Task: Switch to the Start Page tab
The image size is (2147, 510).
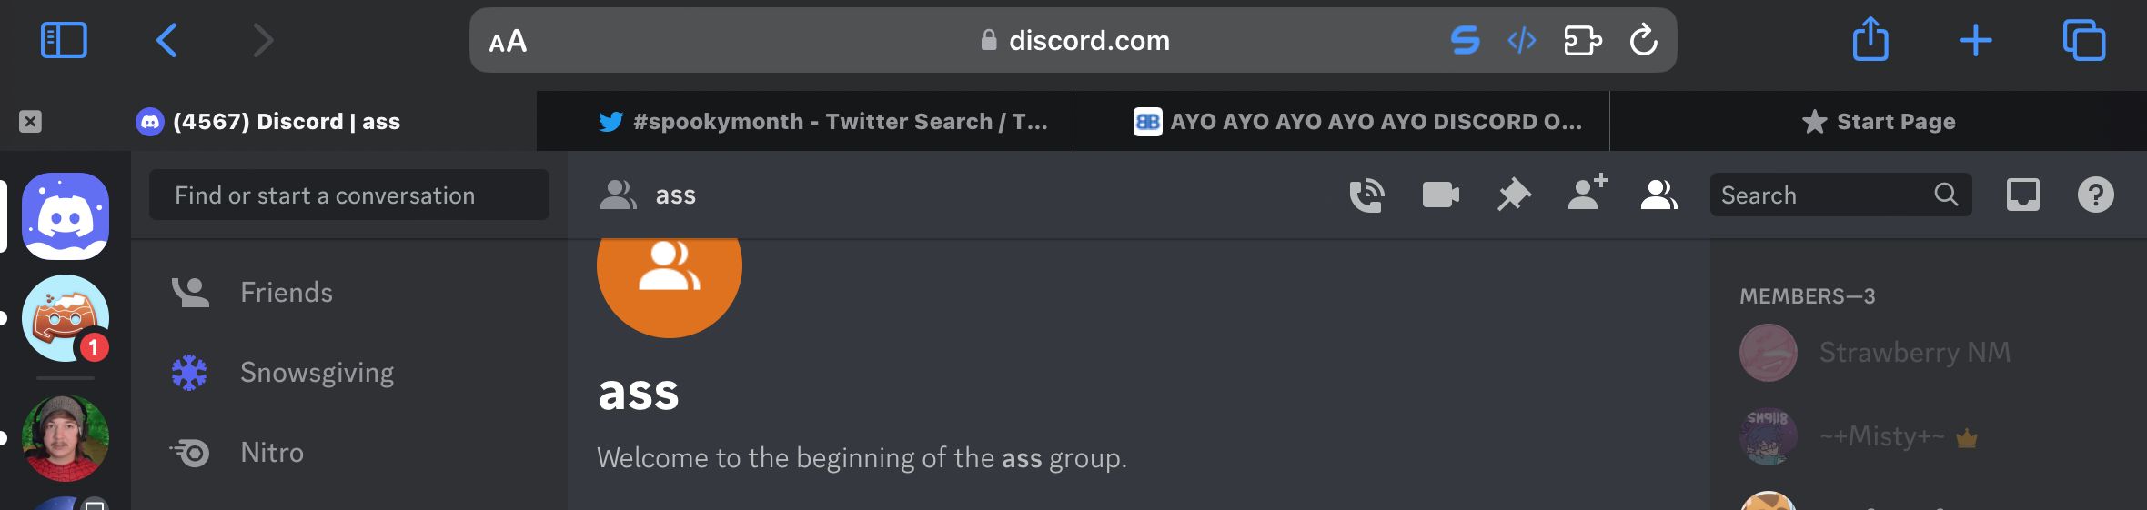Action: point(1879,121)
